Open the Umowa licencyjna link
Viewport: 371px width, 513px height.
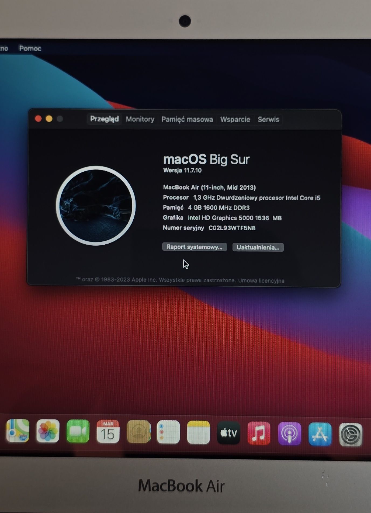pyautogui.click(x=261, y=281)
